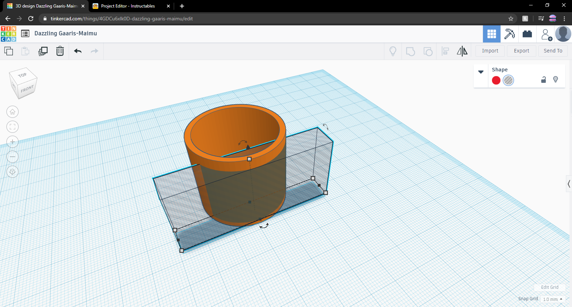Image resolution: width=572 pixels, height=307 pixels.
Task: Select Hole option in Shape panel
Action: point(508,80)
